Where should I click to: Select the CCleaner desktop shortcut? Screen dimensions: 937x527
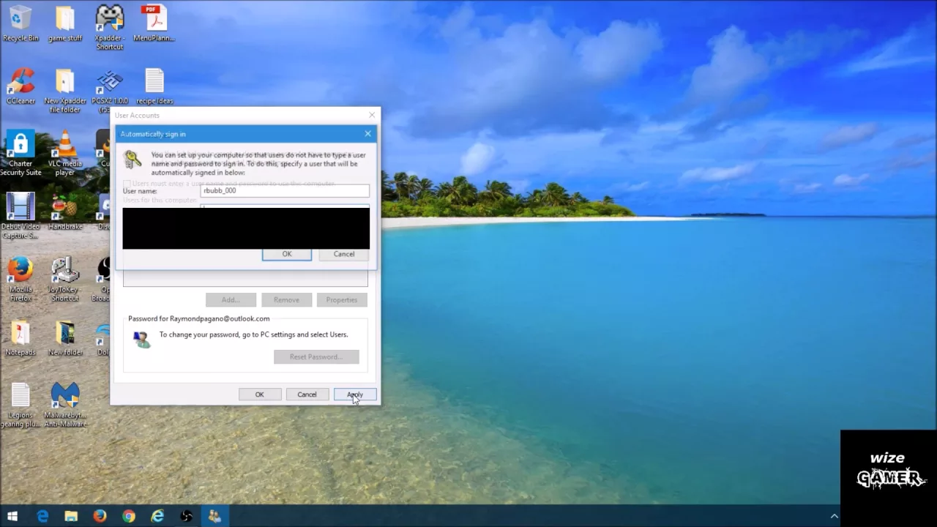[20, 86]
